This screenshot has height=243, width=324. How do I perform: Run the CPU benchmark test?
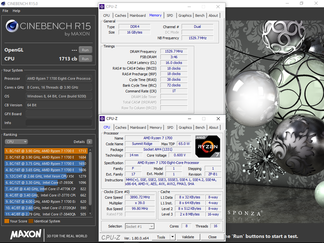[85, 59]
